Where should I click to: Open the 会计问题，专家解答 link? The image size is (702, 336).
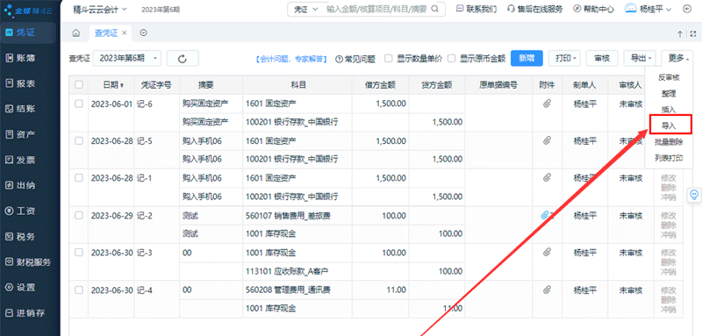click(x=291, y=59)
